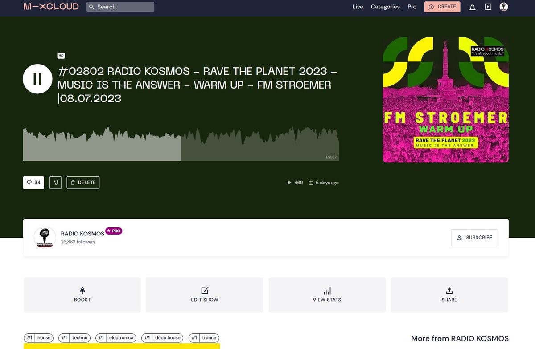Click the '5 days ago' upload date

tap(324, 183)
